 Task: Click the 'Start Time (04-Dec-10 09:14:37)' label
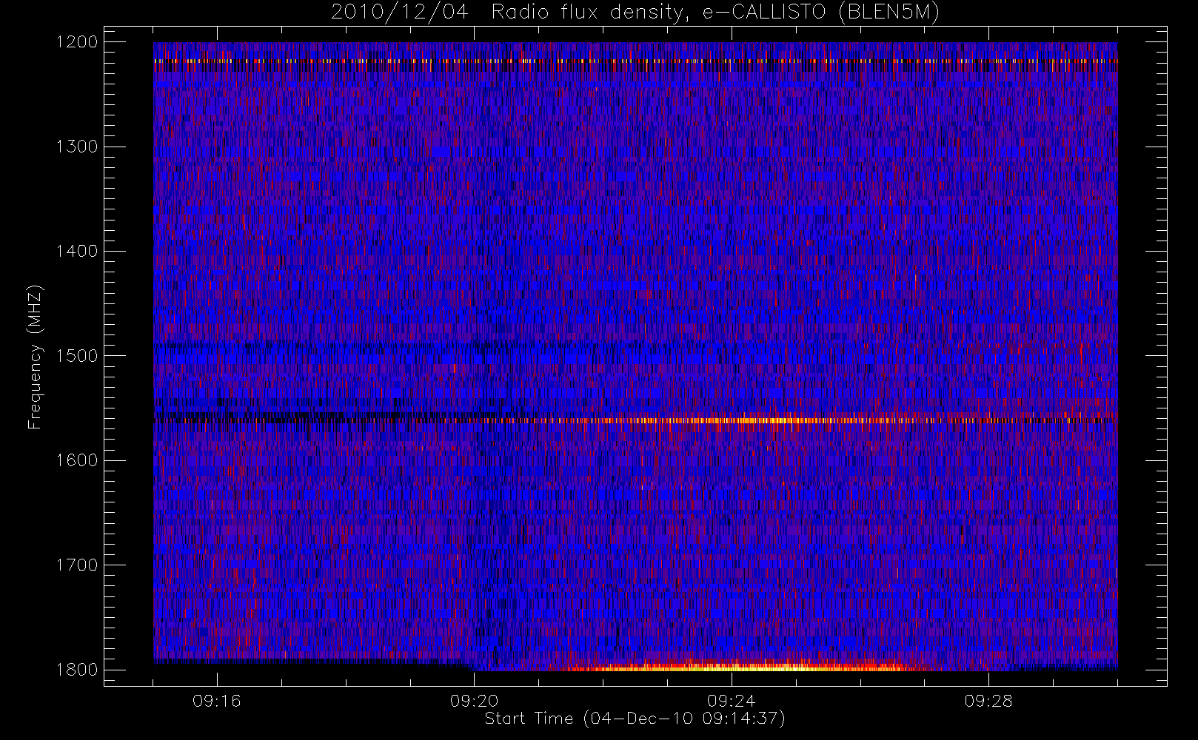[635, 719]
